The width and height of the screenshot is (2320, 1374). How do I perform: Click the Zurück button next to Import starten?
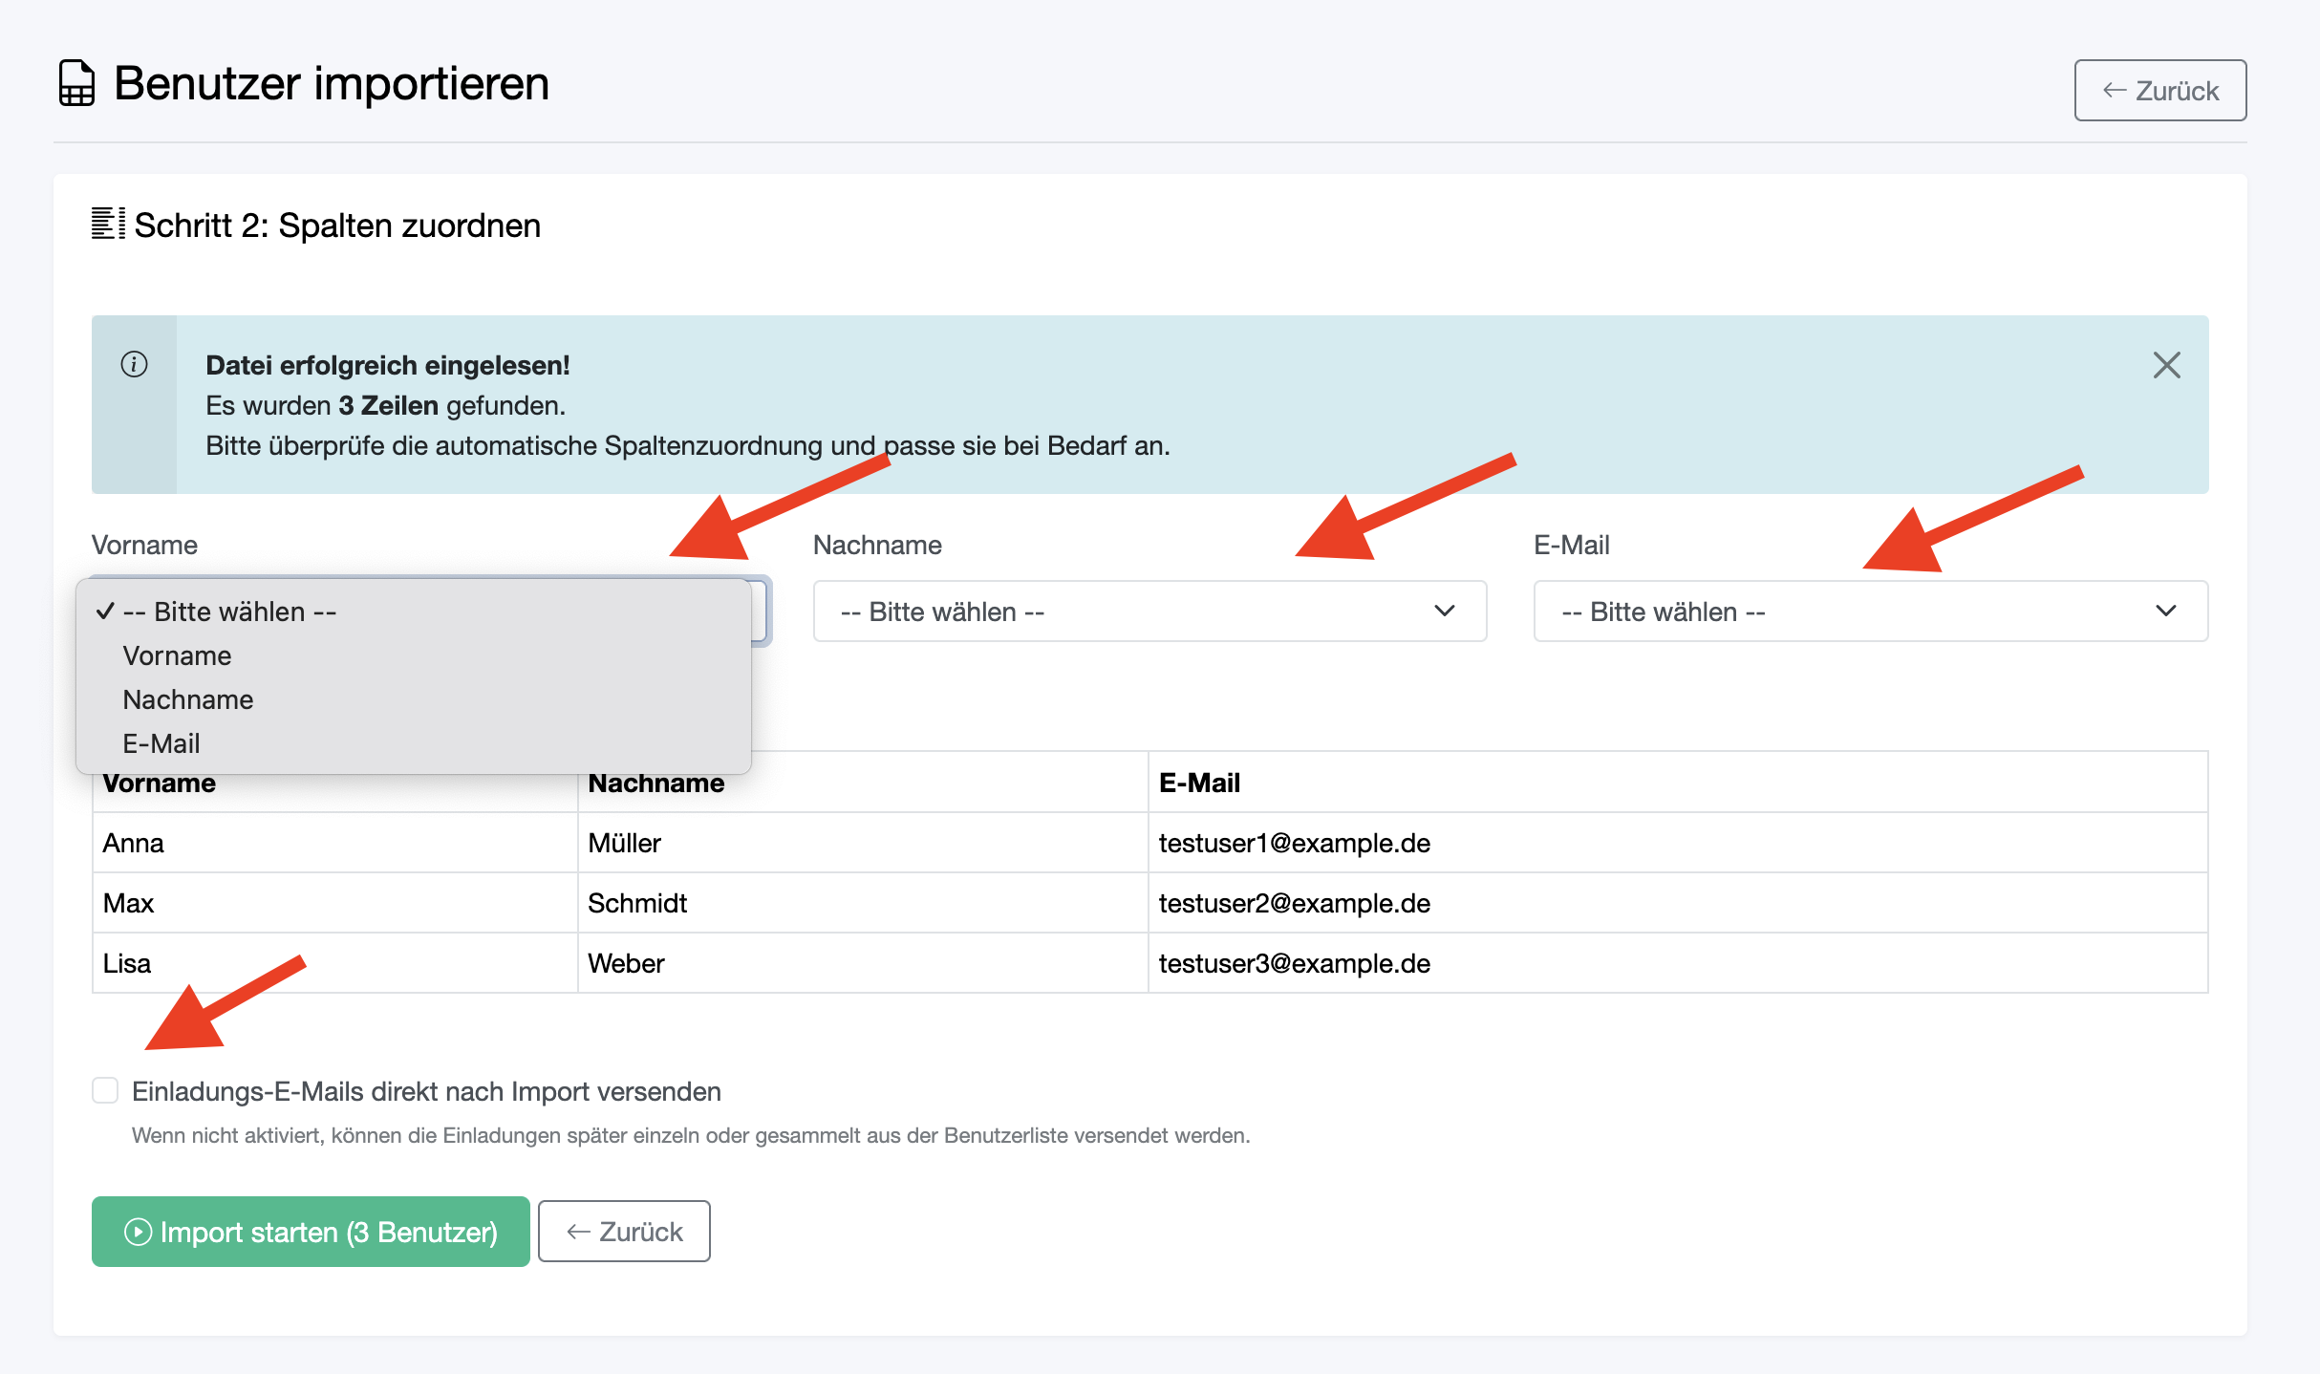click(624, 1232)
